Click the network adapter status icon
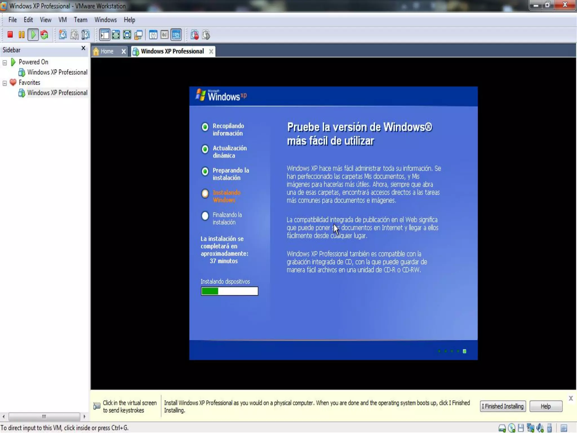This screenshot has height=433, width=577. (531, 428)
